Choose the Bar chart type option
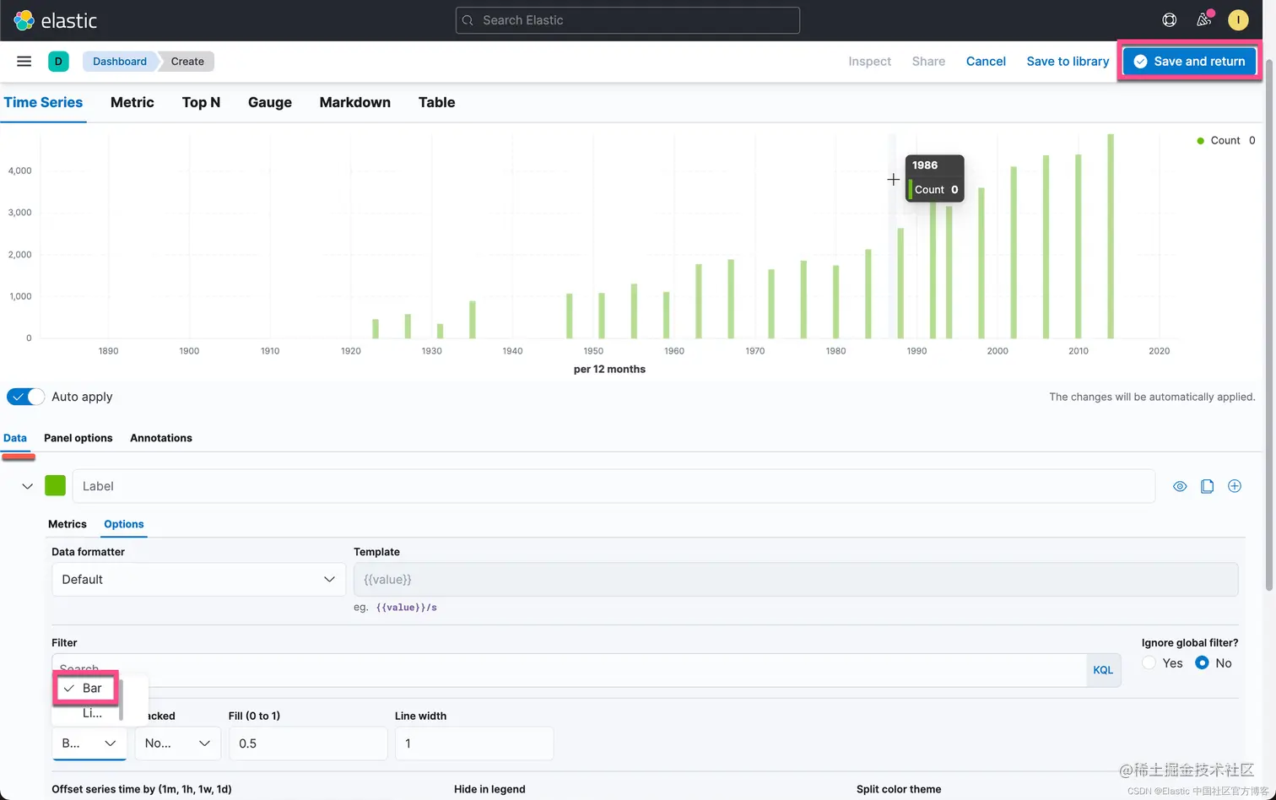 click(87, 689)
